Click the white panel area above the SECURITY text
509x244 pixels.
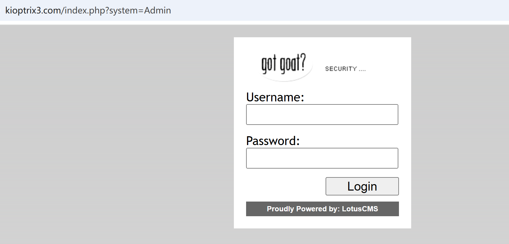[x=345, y=52]
